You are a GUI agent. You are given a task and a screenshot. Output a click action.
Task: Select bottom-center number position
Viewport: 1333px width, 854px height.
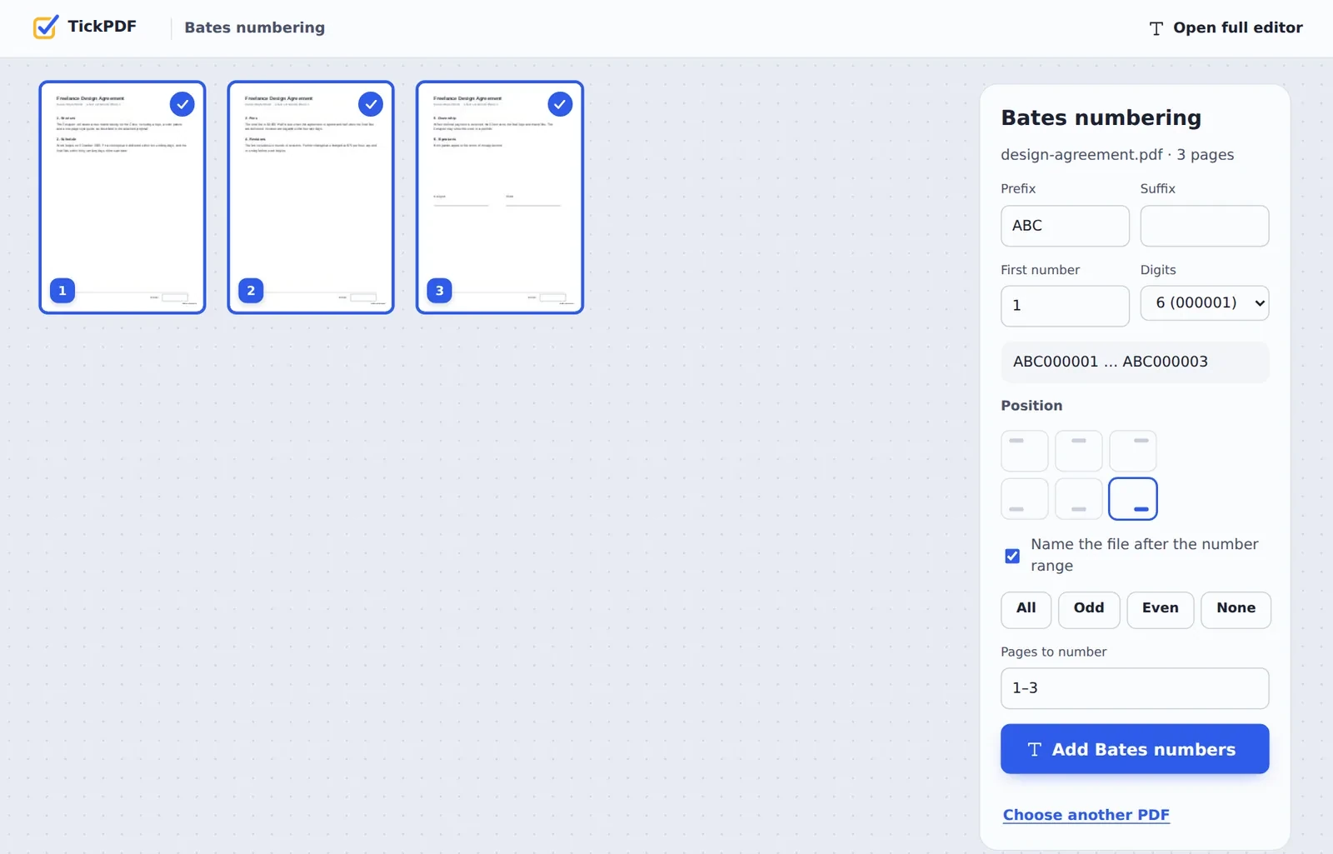[1078, 498]
